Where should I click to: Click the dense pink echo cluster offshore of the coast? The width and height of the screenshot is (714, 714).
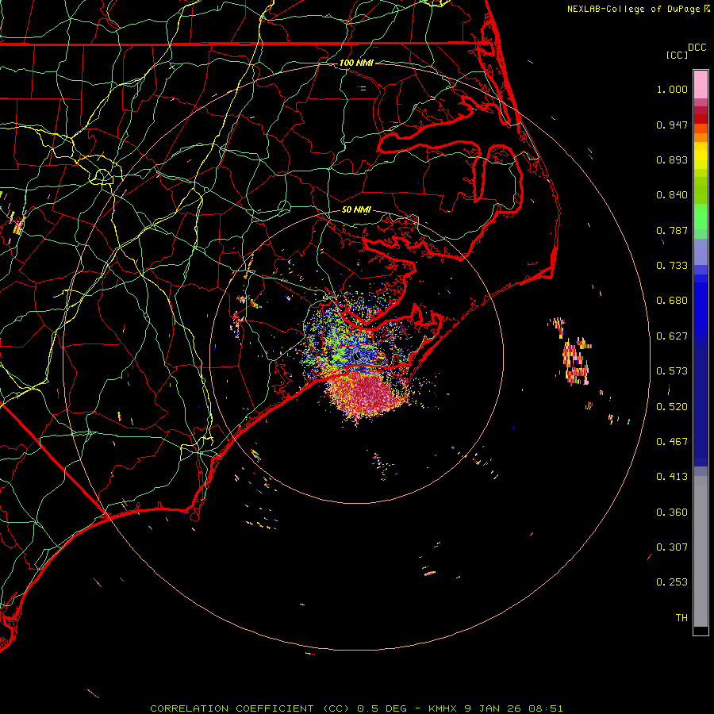click(x=368, y=393)
